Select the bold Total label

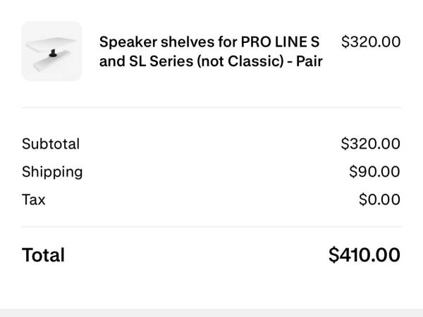[x=43, y=255]
